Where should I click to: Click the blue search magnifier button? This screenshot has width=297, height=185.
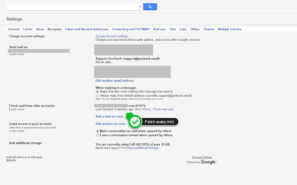[150, 7]
